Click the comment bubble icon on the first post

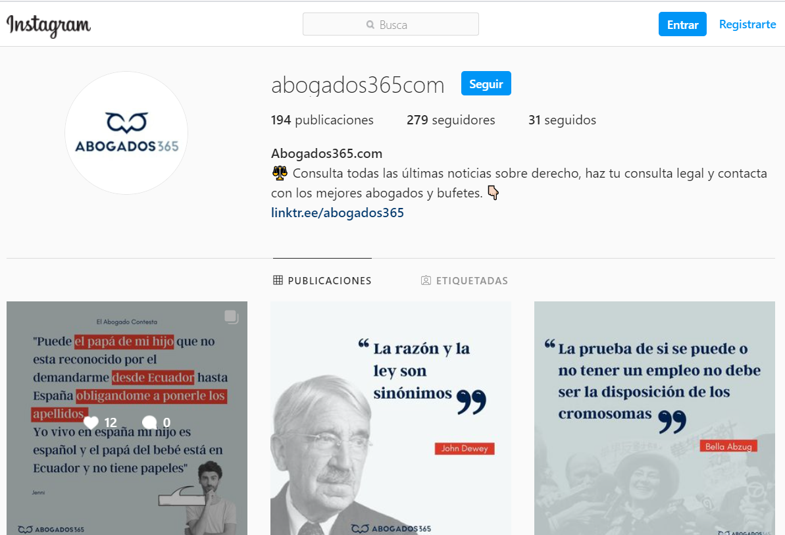(149, 423)
